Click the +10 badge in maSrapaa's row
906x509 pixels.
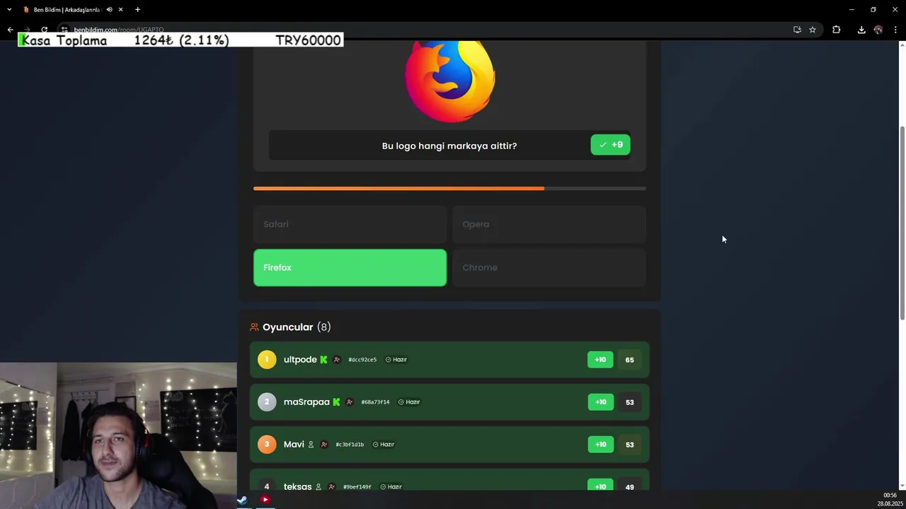click(x=600, y=402)
